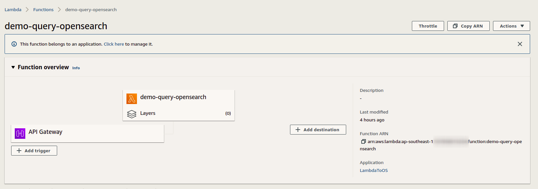Open the 'Click here' application link

click(114, 44)
